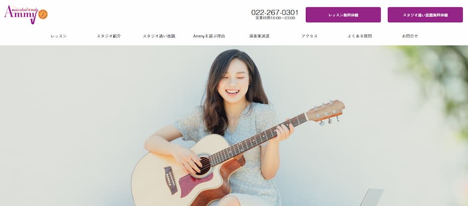Image resolution: width=468 pixels, height=206 pixels.
Task: Click the woman's smiling face in hero photo
Action: coord(233,81)
